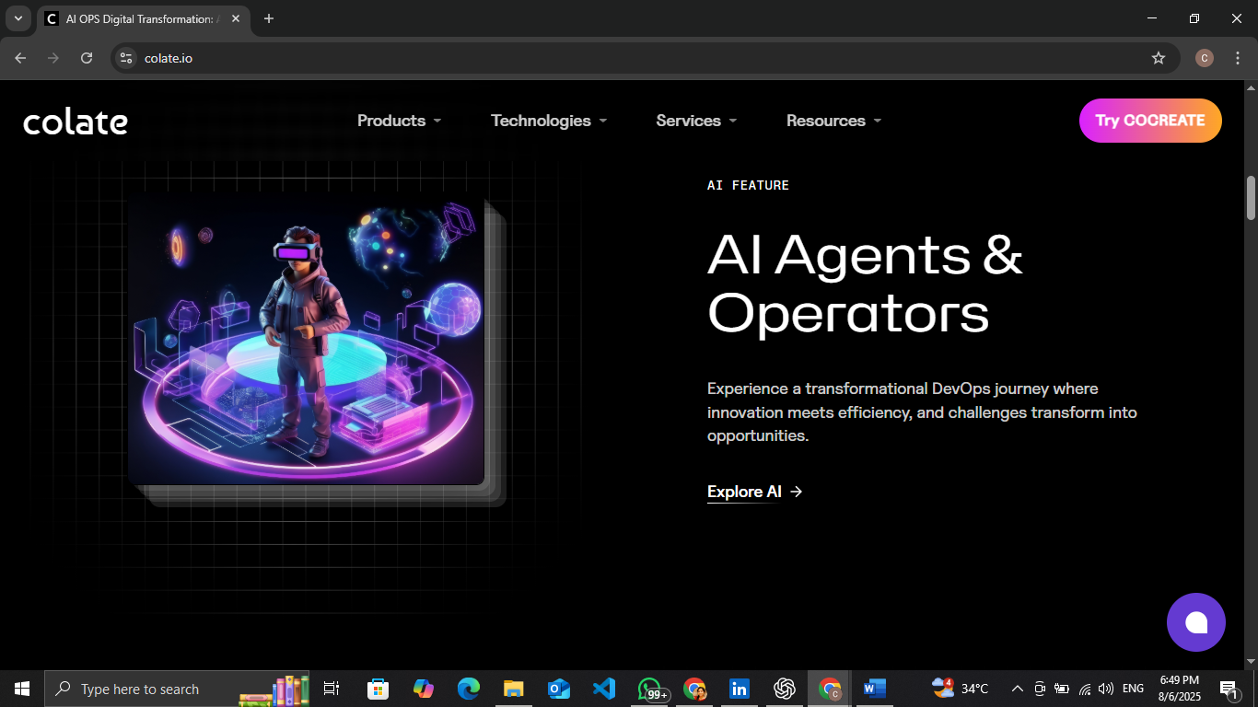Reload the page using the refresh icon
Screen dimensions: 1258x707
(87, 58)
